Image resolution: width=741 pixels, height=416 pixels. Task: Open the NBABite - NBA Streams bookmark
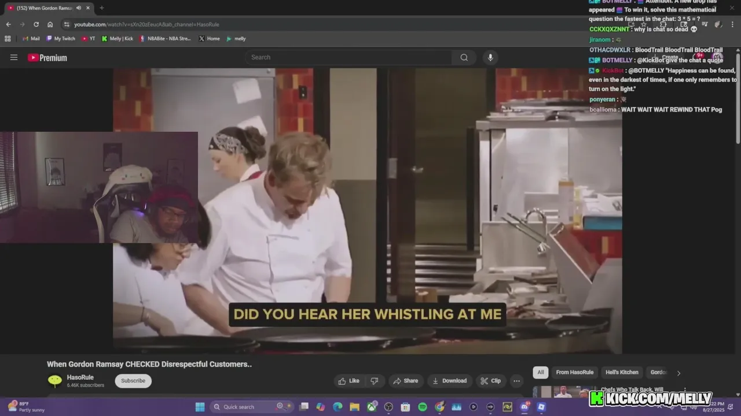(165, 39)
